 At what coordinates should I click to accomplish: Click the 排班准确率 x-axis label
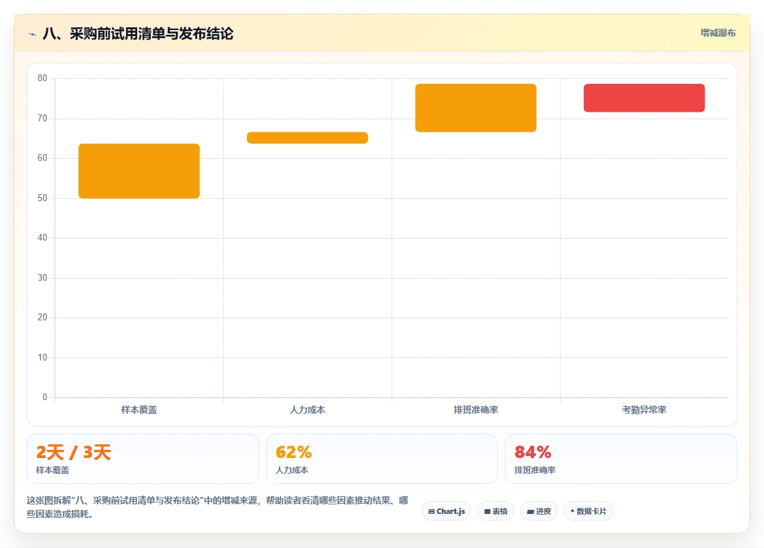[475, 410]
